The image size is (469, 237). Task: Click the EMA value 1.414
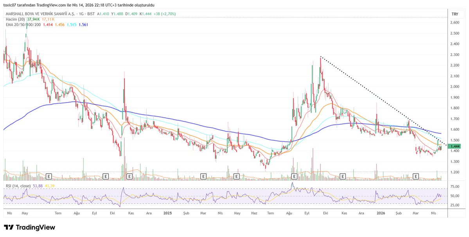(48, 25)
